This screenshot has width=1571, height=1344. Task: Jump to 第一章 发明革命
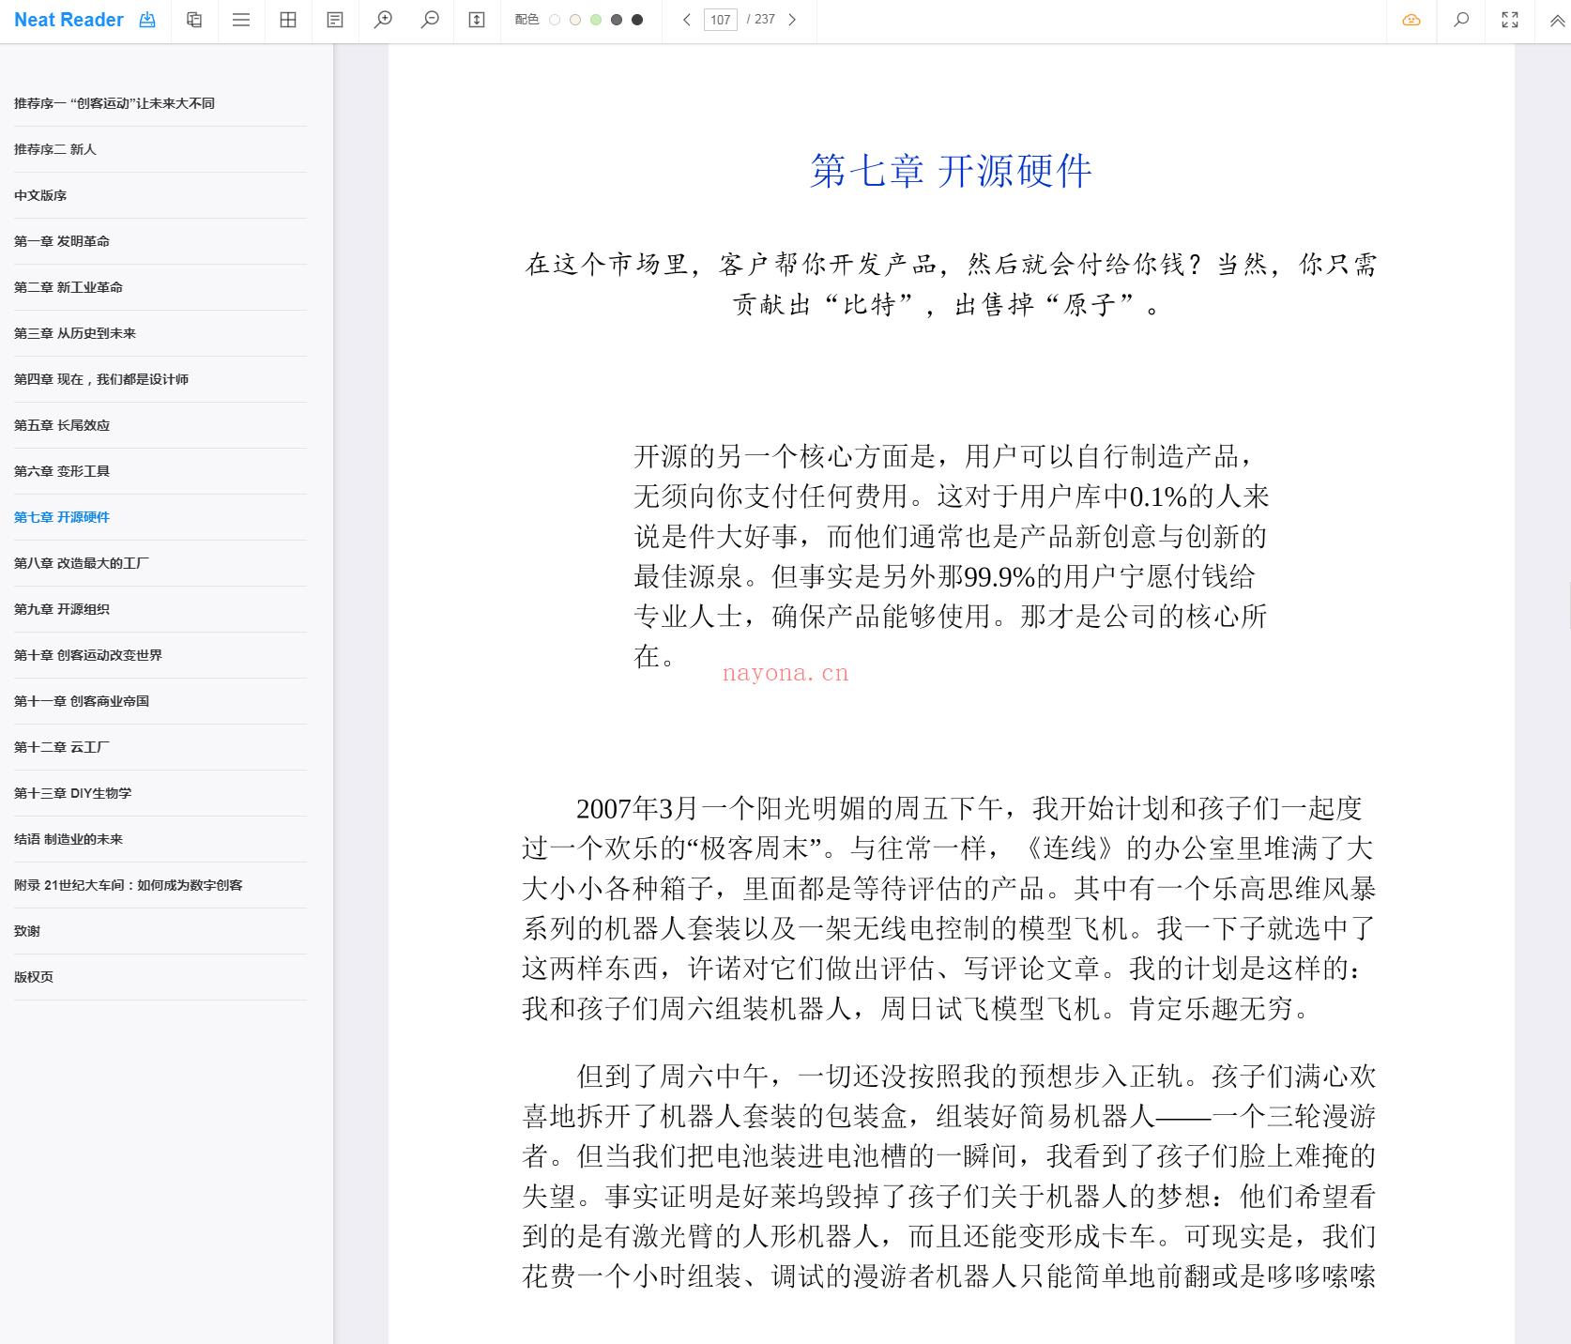62,241
